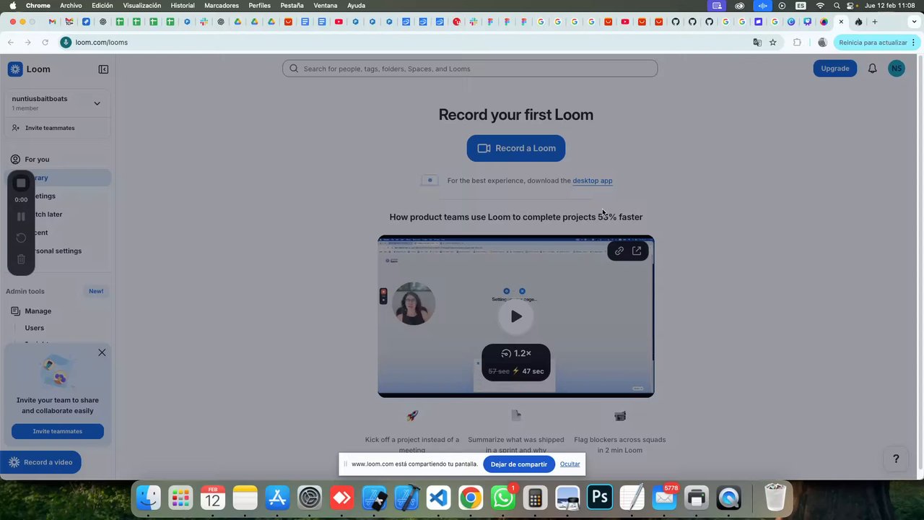The image size is (924, 520).
Task: Open the help question mark button
Action: [896, 459]
